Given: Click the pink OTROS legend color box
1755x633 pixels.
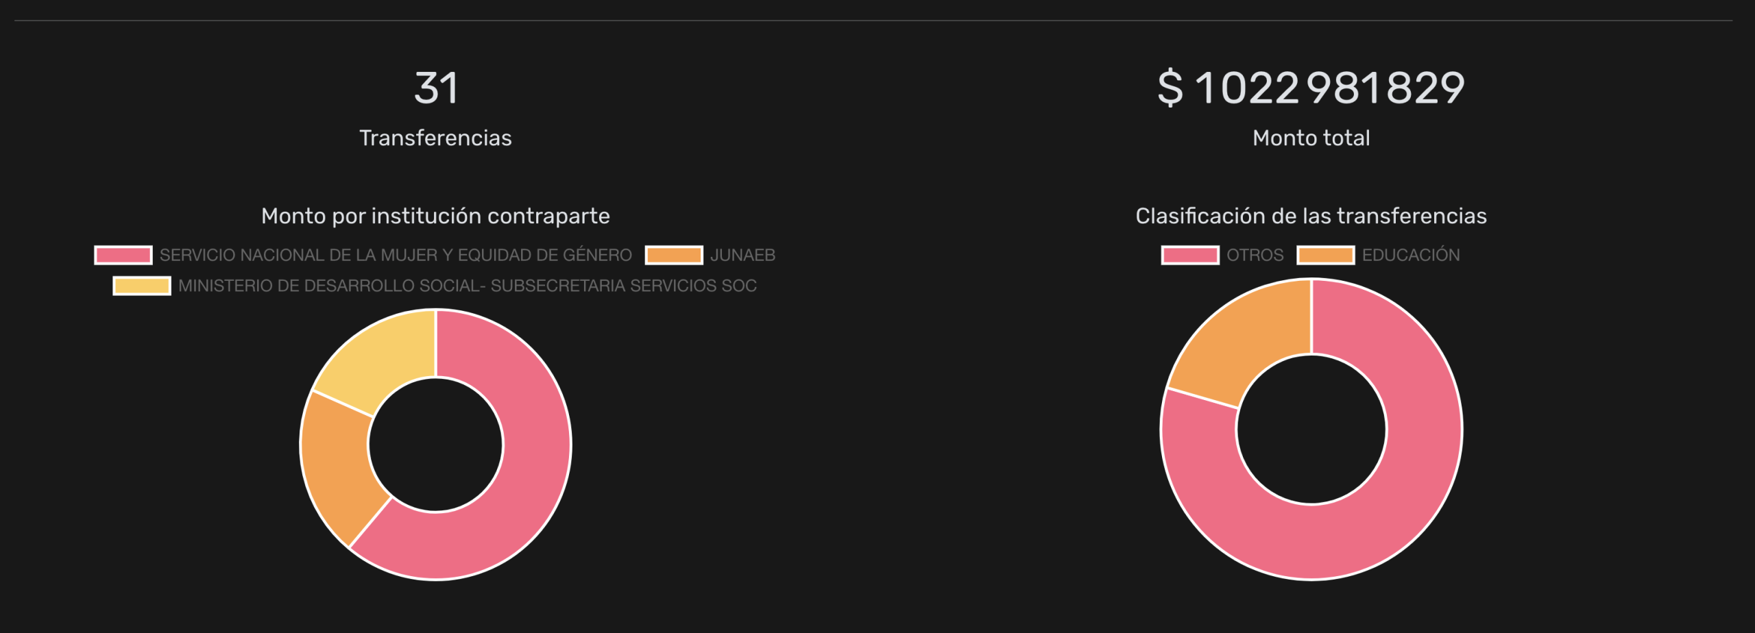Looking at the screenshot, I should coord(1190,255).
